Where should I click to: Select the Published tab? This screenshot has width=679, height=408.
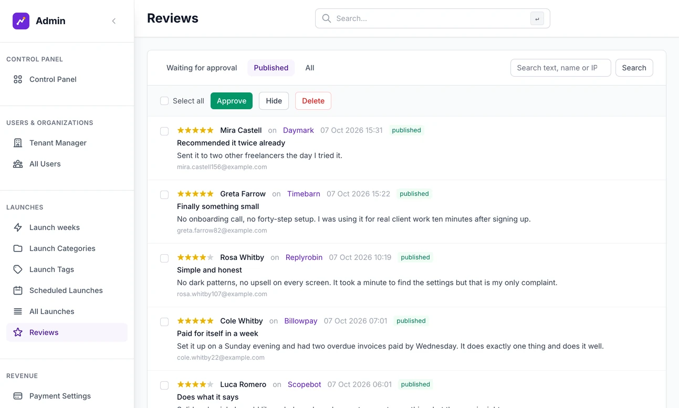pyautogui.click(x=271, y=68)
